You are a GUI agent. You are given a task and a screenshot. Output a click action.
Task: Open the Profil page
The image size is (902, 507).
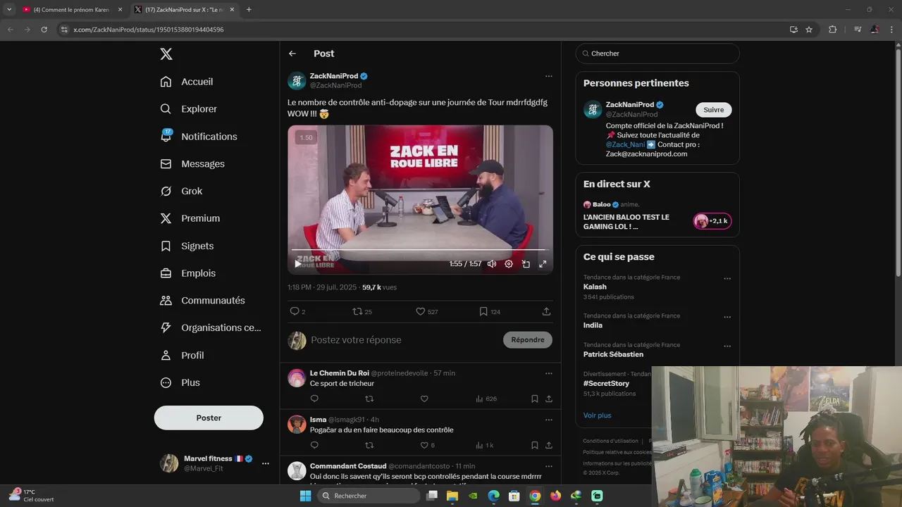[182, 356]
